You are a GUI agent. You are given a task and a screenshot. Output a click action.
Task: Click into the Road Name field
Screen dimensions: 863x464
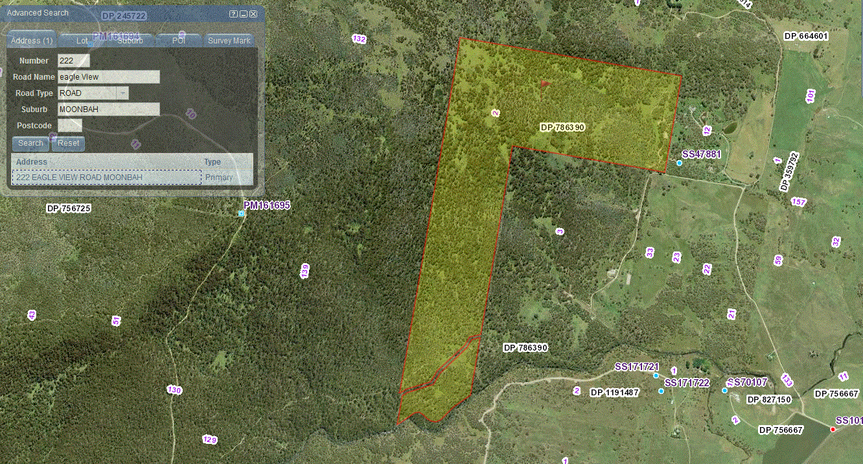tap(109, 77)
